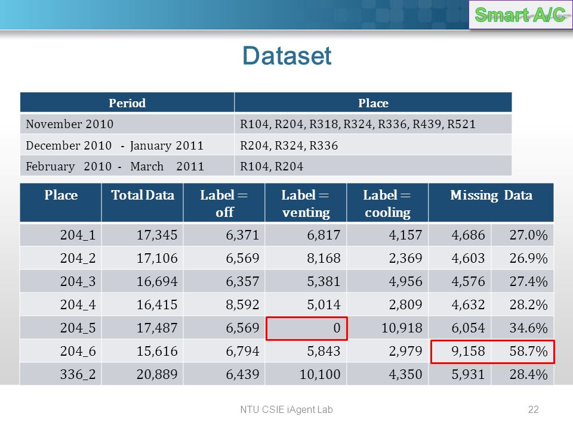Click the Period column header

tap(127, 102)
